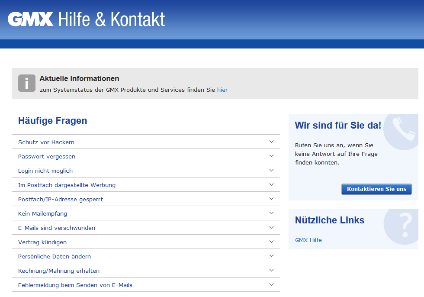Screen dimensions: 424x297
Task: Click the 'Aktuelle Informationen' heading
Action: point(79,79)
